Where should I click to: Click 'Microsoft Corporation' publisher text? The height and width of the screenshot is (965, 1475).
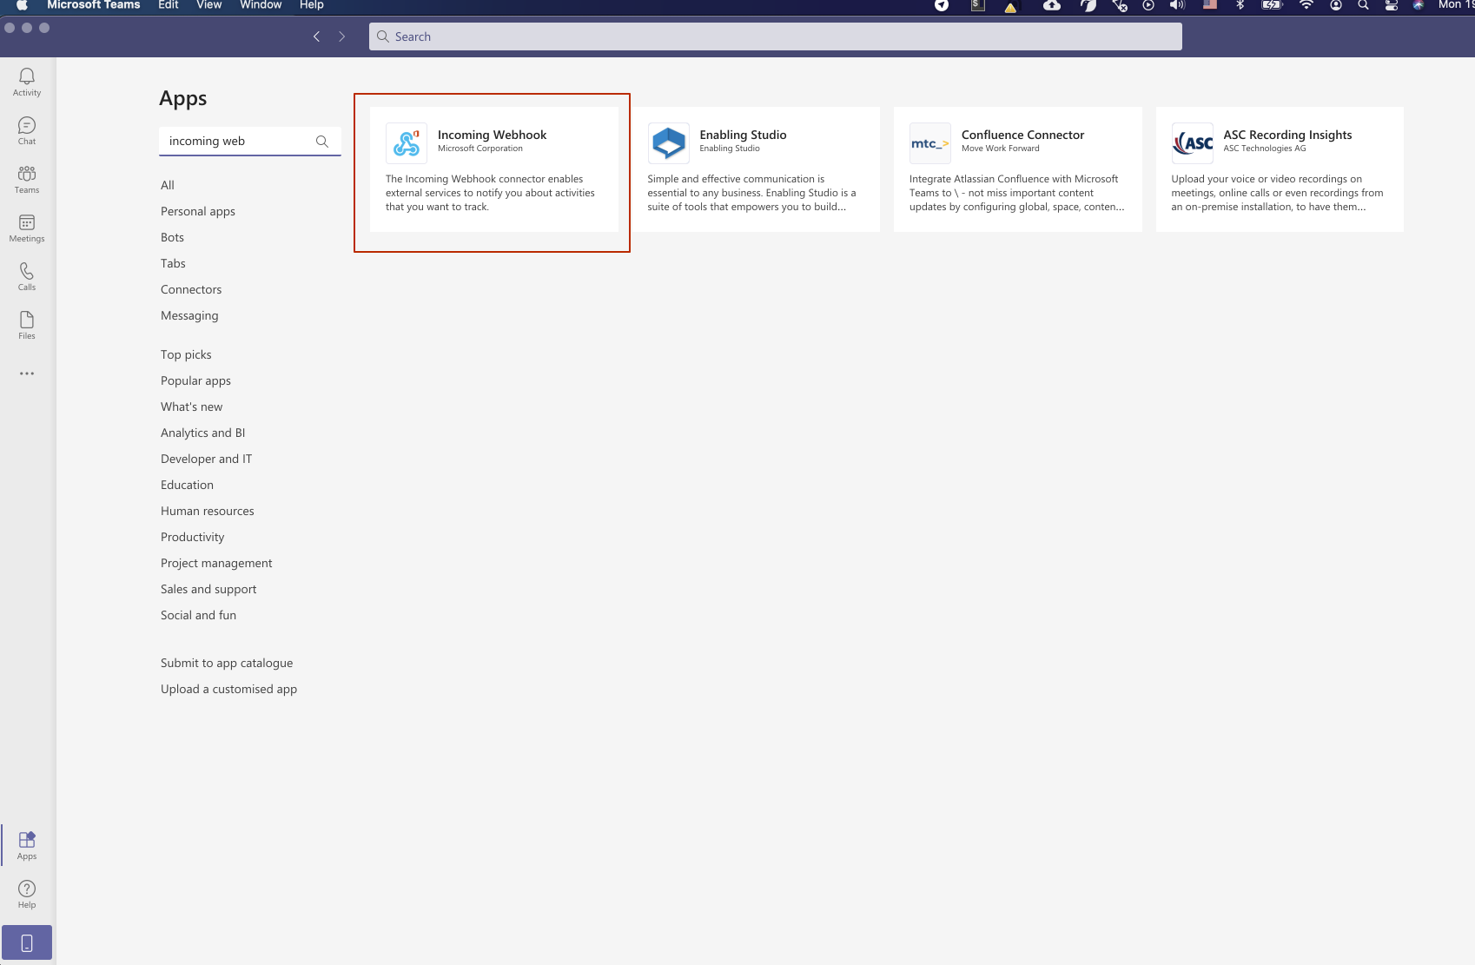pos(480,149)
